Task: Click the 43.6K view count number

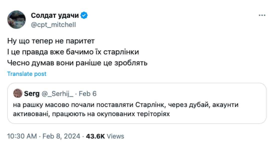Action: click(95, 136)
